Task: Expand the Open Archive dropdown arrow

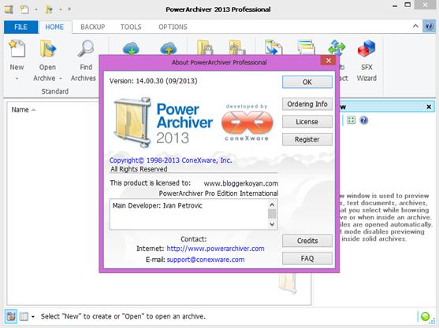Action: click(x=61, y=79)
